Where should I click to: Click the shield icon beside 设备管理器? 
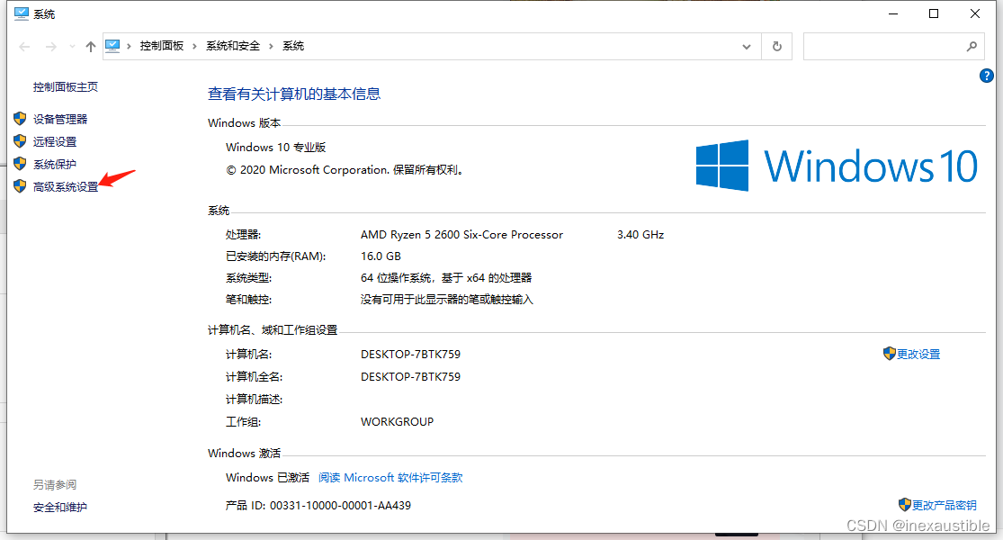[x=20, y=119]
